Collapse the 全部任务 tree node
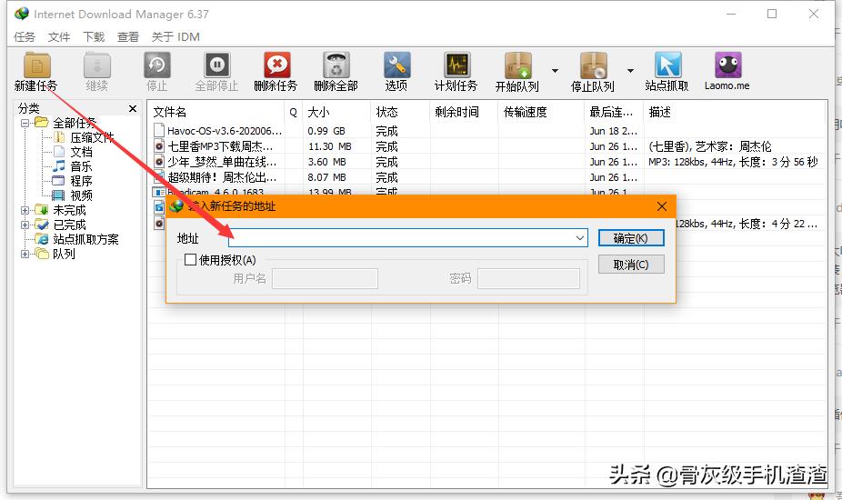This screenshot has height=500, width=842. [x=25, y=123]
